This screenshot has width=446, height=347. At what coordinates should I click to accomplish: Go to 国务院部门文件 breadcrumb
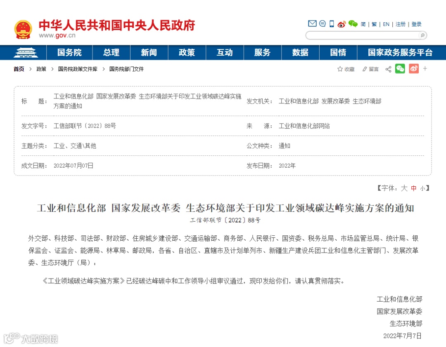click(127, 69)
